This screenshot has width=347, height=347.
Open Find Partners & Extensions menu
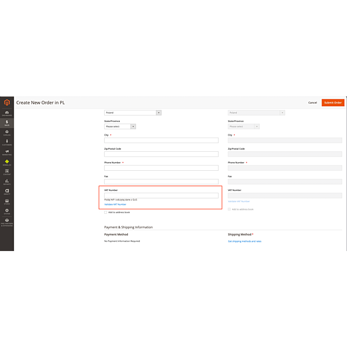pyautogui.click(x=7, y=222)
